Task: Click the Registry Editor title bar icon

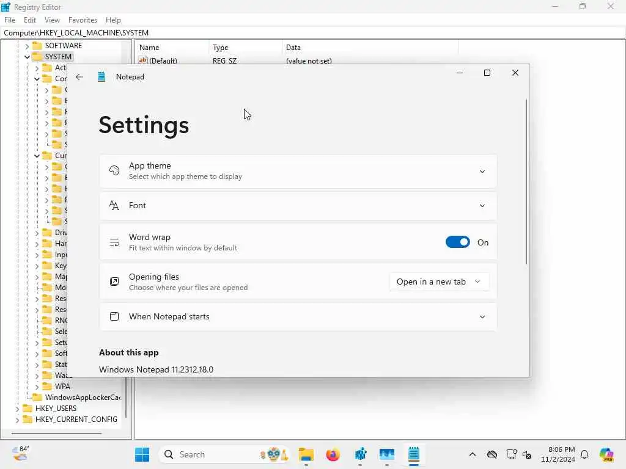Action: (6, 7)
